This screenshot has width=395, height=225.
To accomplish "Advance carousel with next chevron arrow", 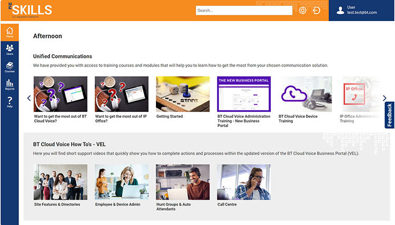I will pos(384,98).
